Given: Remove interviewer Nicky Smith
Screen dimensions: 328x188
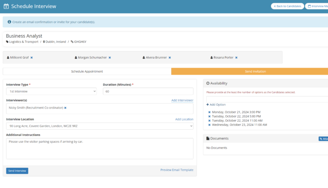Looking at the screenshot, I should [65, 108].
